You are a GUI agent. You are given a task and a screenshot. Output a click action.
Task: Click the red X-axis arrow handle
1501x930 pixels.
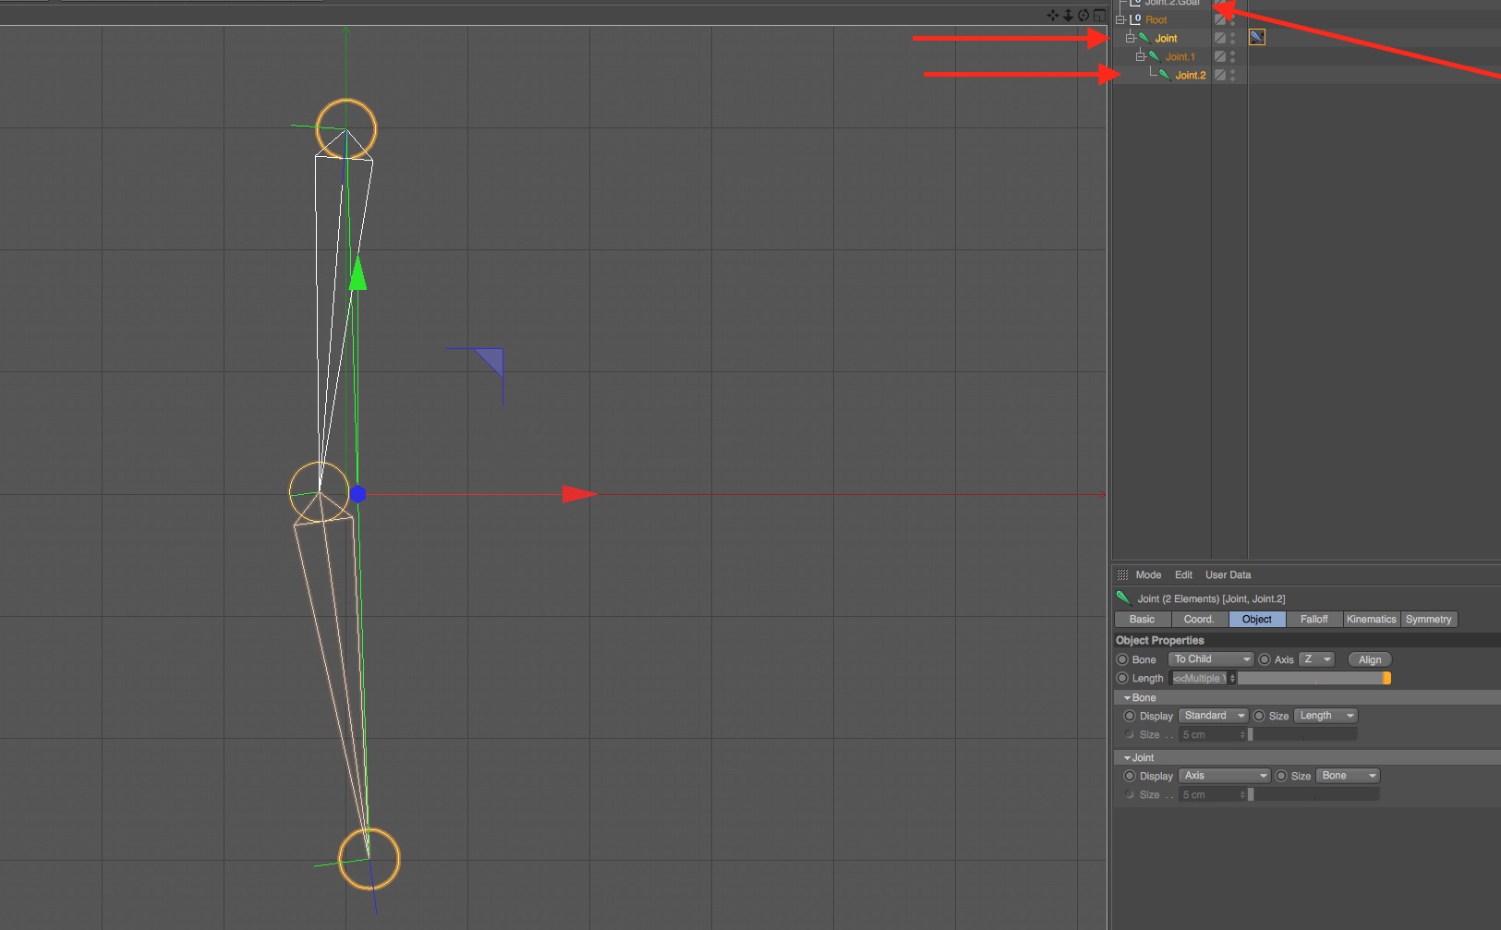pos(579,494)
